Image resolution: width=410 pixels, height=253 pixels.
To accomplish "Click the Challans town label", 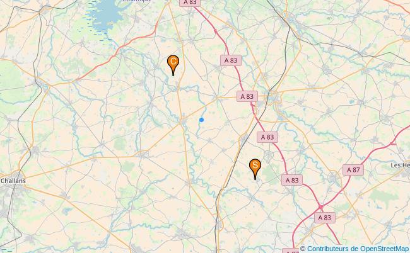I will click(x=13, y=181).
